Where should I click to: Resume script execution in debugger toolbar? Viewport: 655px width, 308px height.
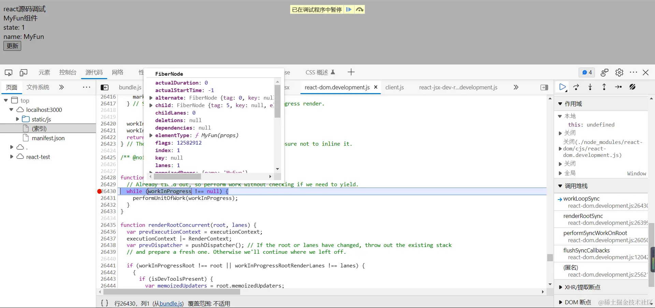563,87
